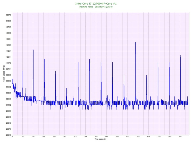Click the clock spike peak near 832 seconds
192x144 pixels.
181,55
